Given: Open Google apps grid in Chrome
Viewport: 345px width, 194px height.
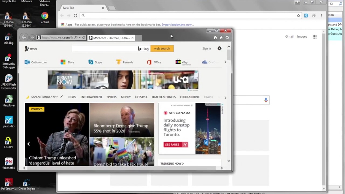Looking at the screenshot, I should click(315, 37).
